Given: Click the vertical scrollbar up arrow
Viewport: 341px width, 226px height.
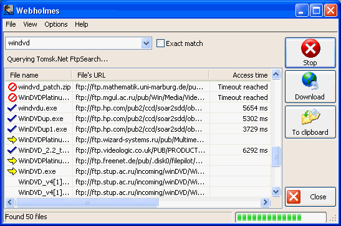Looking at the screenshot, I should 276,75.
